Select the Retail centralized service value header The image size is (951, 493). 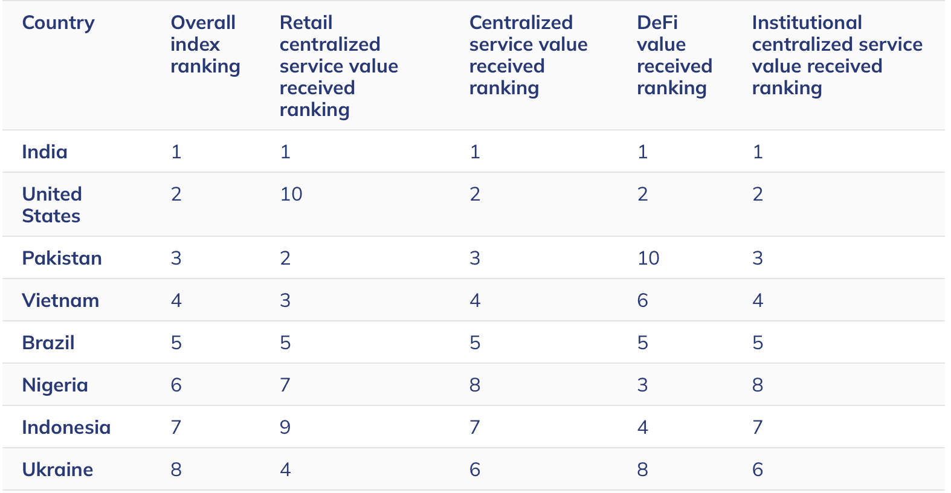(x=338, y=66)
